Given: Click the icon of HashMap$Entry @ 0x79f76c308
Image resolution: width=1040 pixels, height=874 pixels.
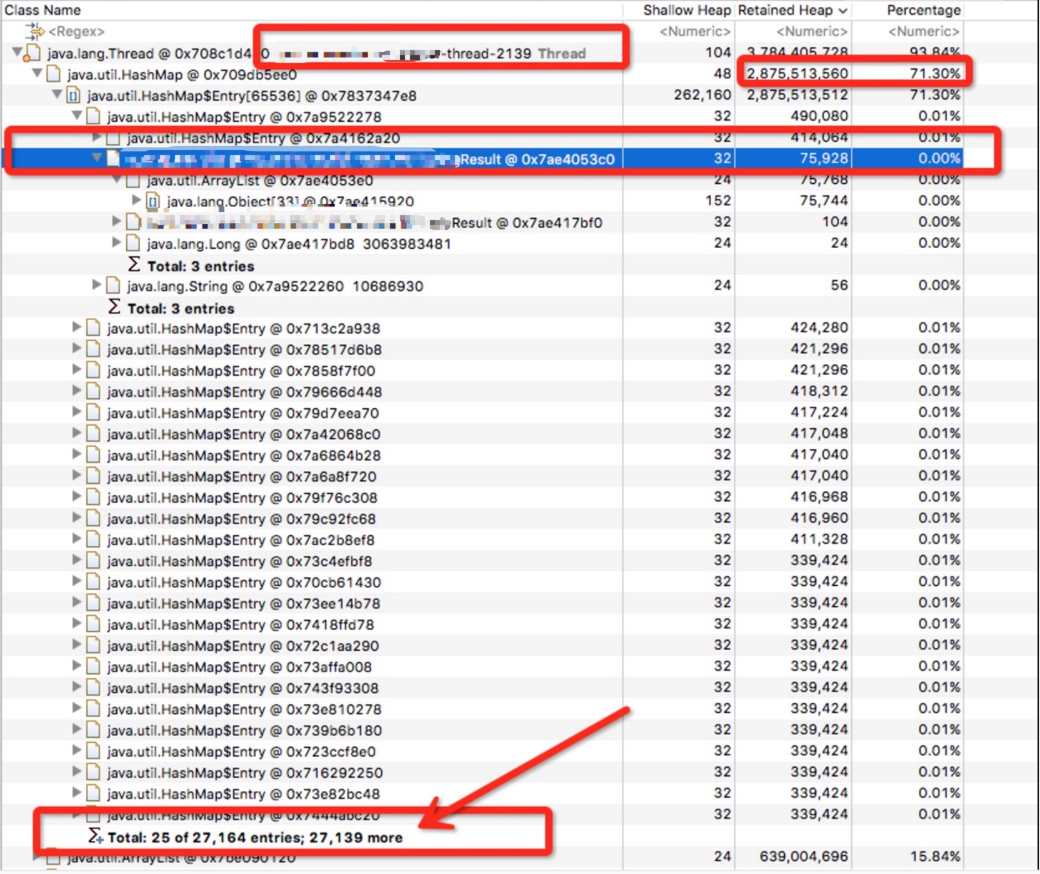Looking at the screenshot, I should pos(94,498).
